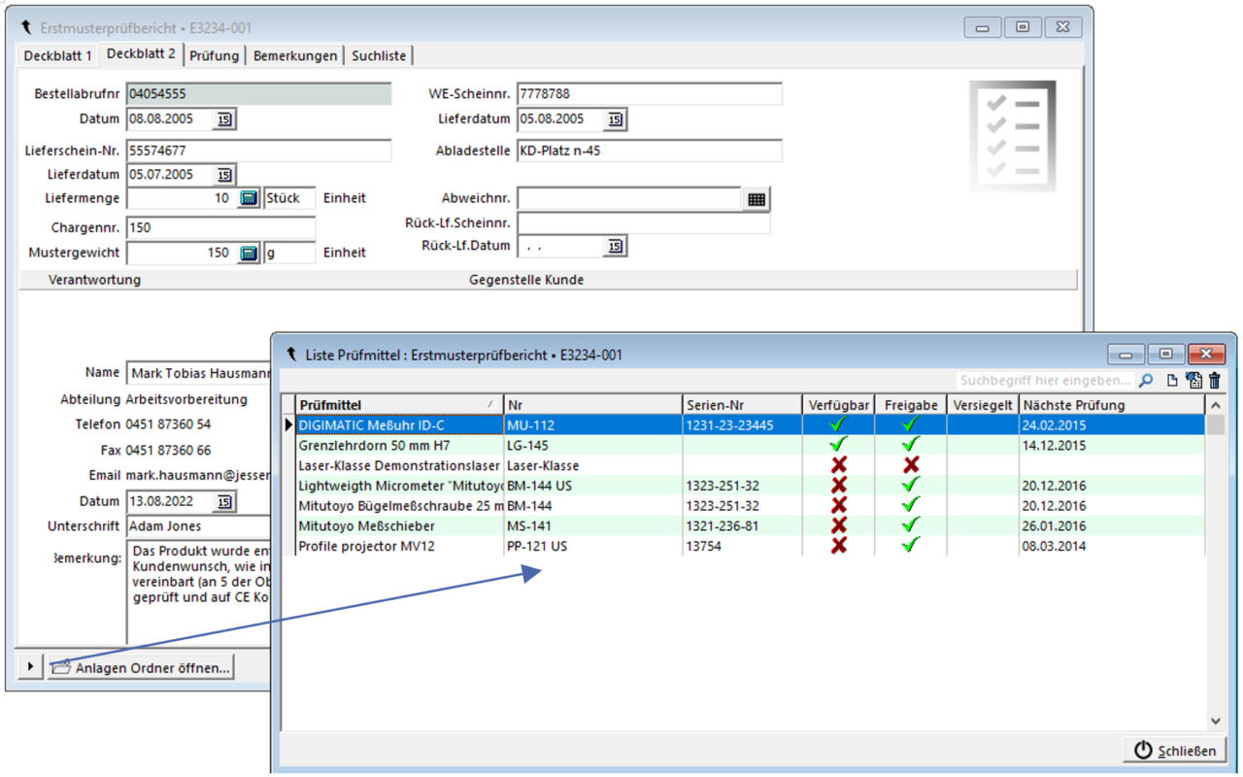
Task: Toggle Verfügbar checkmark for DIGIMATIC Meßuhr ID-C
Action: coord(839,424)
